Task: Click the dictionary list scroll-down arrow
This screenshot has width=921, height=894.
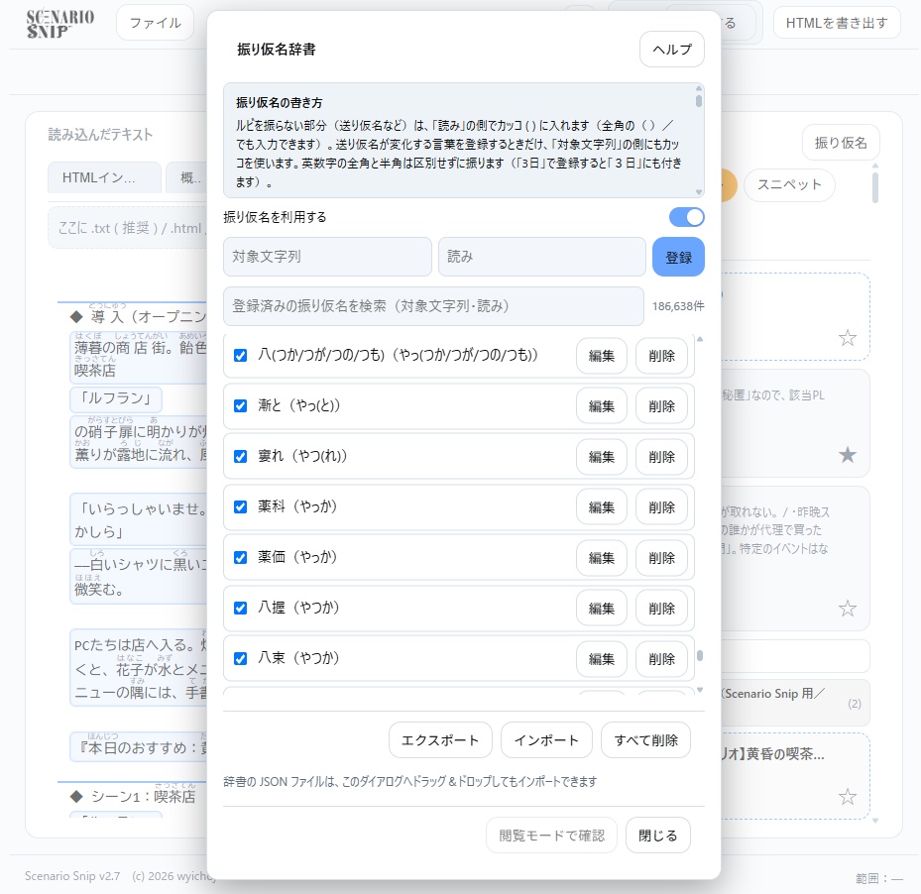Action: [700, 690]
